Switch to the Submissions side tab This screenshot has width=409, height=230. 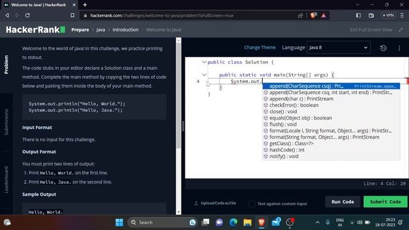pyautogui.click(x=6, y=122)
